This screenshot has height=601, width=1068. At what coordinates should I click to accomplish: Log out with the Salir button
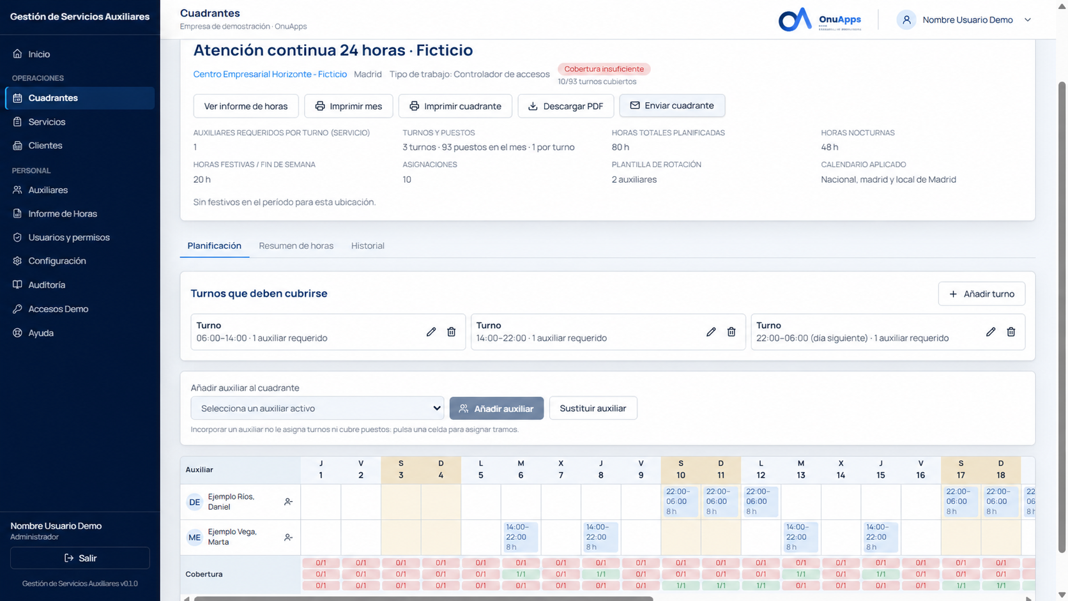pyautogui.click(x=80, y=558)
